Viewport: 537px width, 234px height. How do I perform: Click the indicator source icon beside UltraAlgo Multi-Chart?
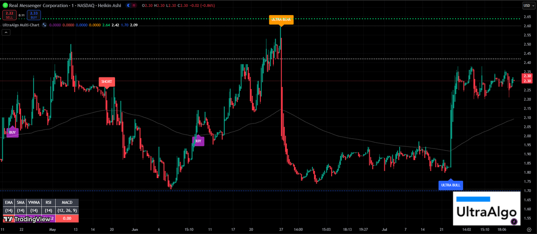tap(44, 25)
